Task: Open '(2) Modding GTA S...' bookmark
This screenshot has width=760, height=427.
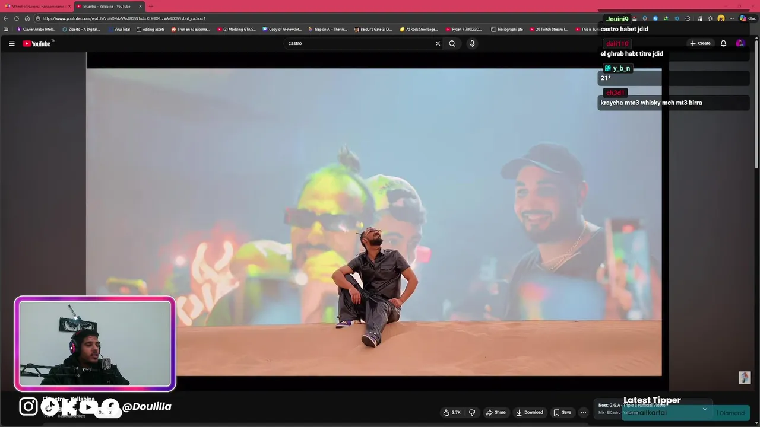Action: [x=236, y=29]
